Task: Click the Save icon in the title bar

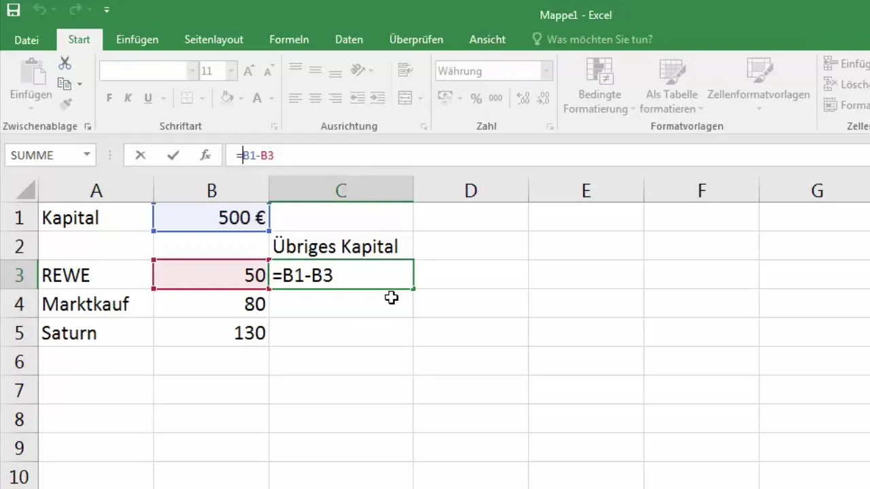Action: coord(14,11)
